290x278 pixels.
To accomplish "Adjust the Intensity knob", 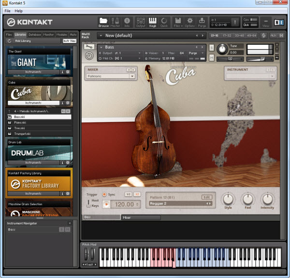I will tap(267, 199).
